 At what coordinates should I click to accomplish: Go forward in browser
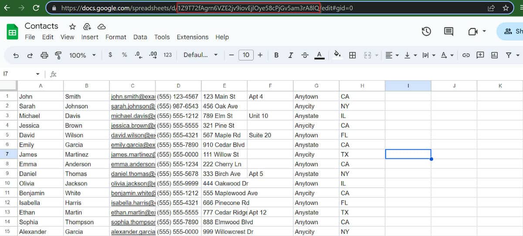point(21,8)
